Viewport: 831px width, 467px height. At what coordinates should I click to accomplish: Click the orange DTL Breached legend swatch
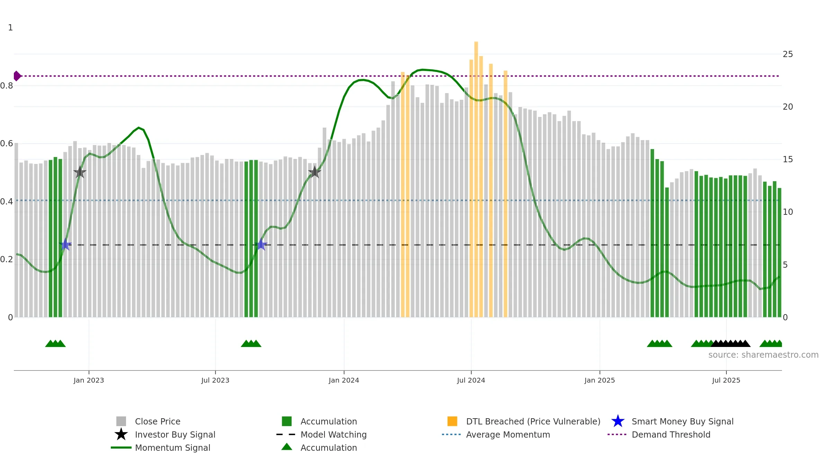[452, 421]
